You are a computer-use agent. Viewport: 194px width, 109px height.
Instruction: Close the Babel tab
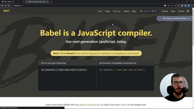48,2
